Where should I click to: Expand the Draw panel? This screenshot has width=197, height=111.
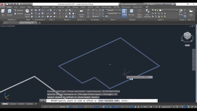[x=52, y=20]
